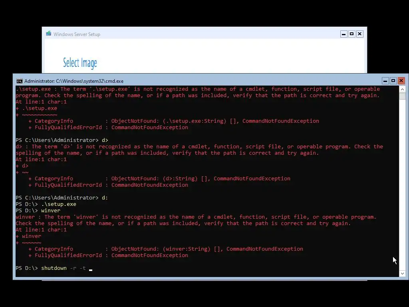The width and height of the screenshot is (409, 307).
Task: Click the 'Windows Server Setup' title text
Action: (x=77, y=34)
